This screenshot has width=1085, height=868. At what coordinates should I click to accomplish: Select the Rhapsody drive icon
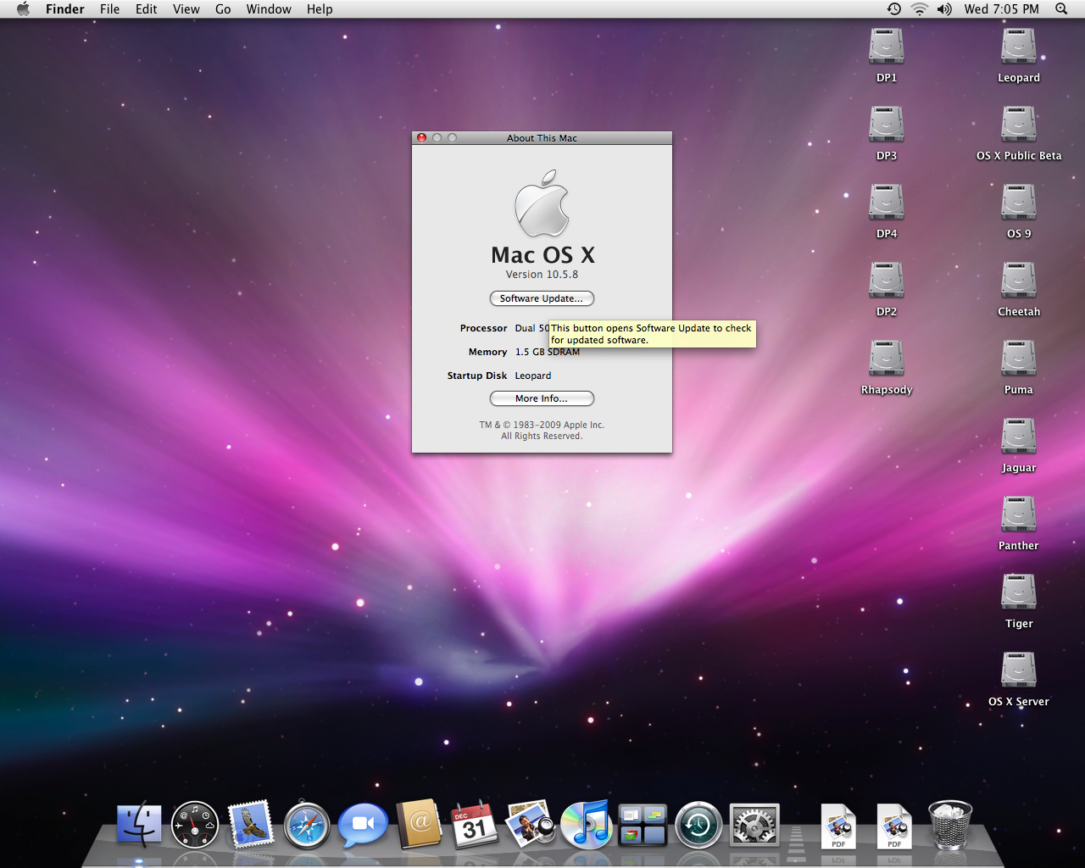click(x=887, y=359)
